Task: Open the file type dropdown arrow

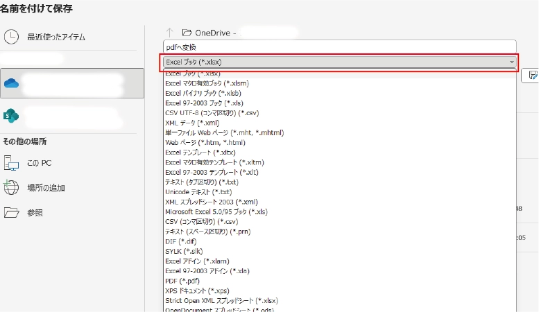Action: click(x=511, y=62)
